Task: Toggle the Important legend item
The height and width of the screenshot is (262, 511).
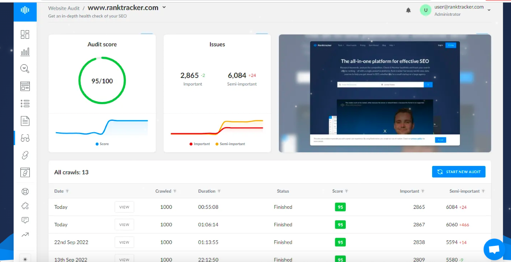Action: click(200, 144)
